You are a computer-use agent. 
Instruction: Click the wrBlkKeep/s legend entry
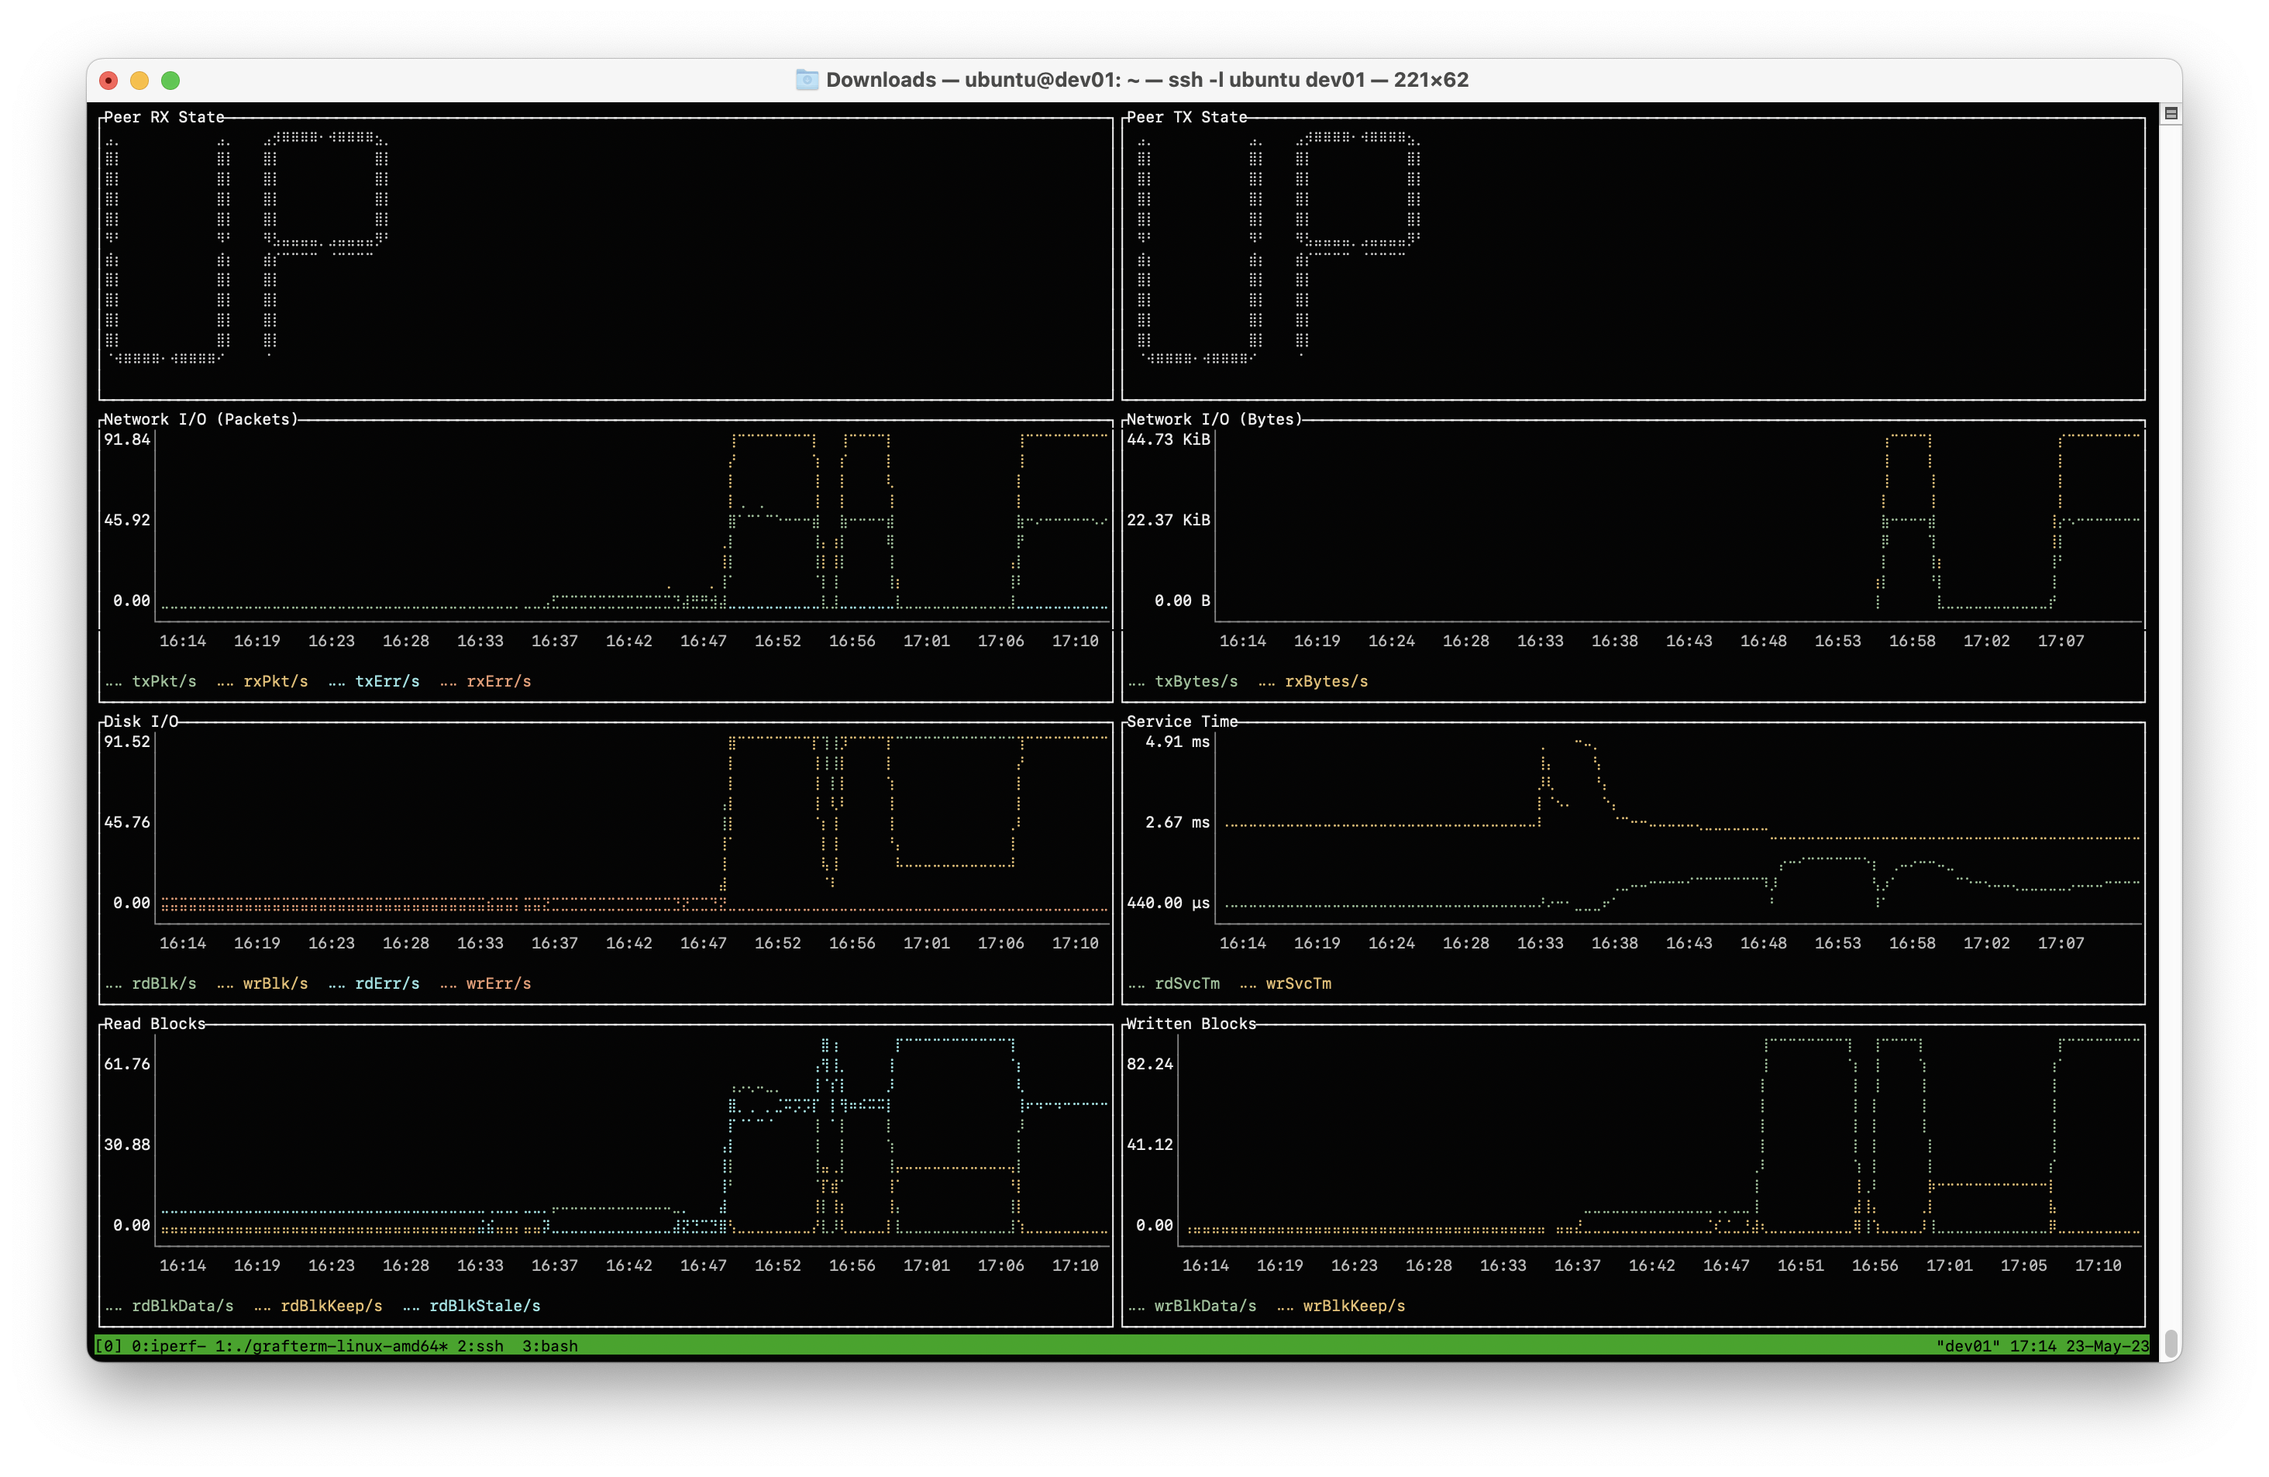pyautogui.click(x=1353, y=1306)
